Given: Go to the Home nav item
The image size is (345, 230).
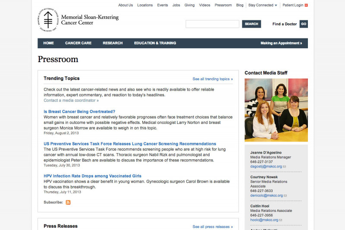Looking at the screenshot, I should [48, 43].
